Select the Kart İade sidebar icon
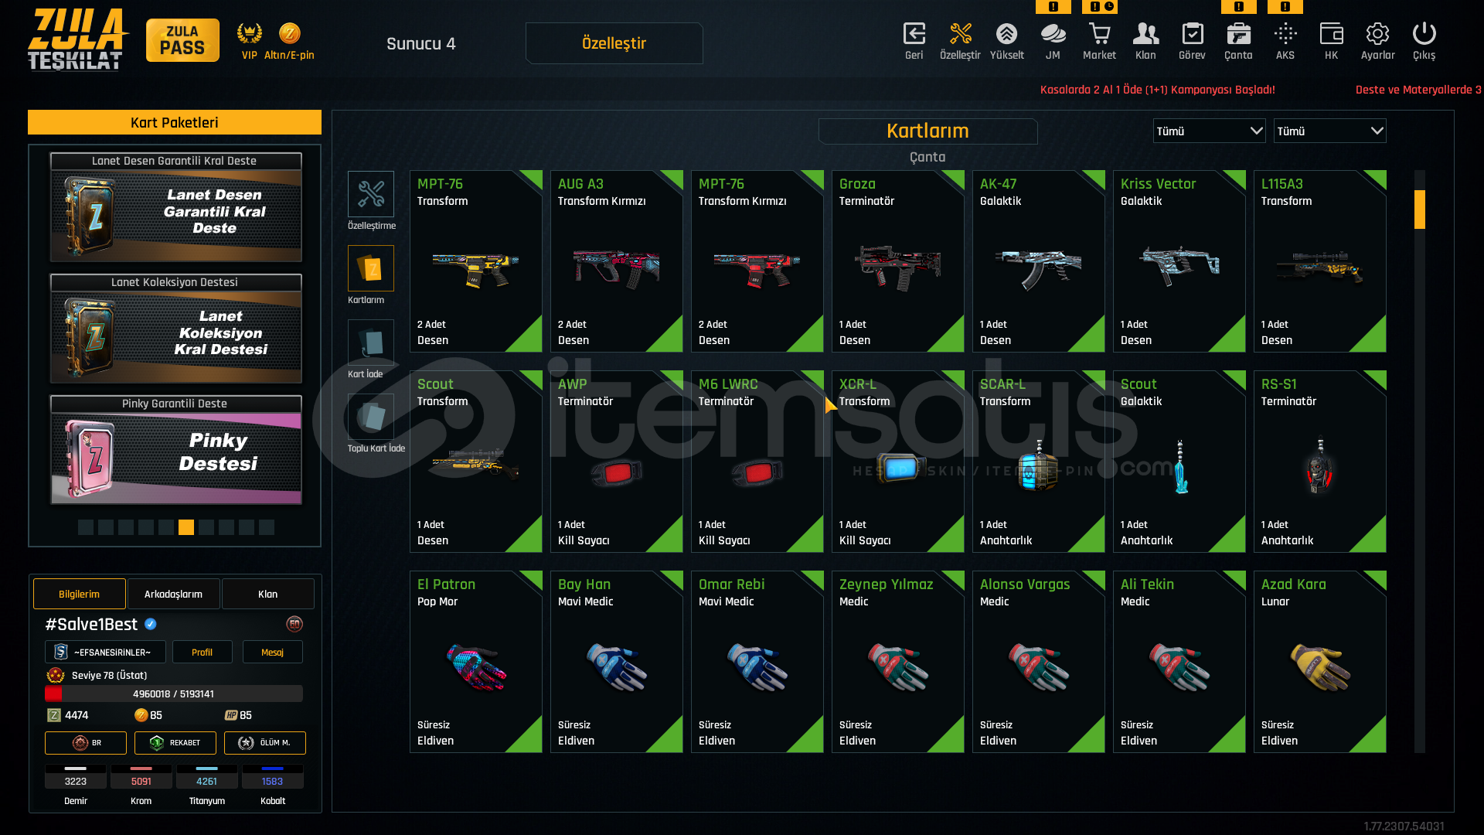This screenshot has height=835, width=1484. [371, 343]
